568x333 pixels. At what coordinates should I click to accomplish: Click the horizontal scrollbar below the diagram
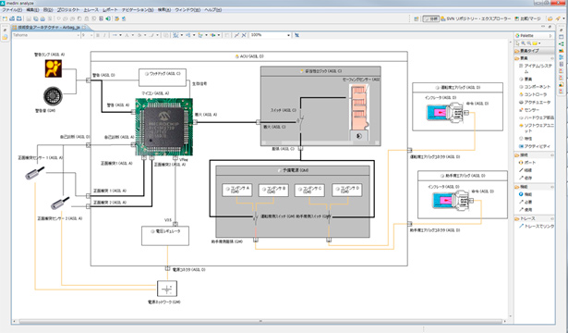pyautogui.click(x=260, y=321)
